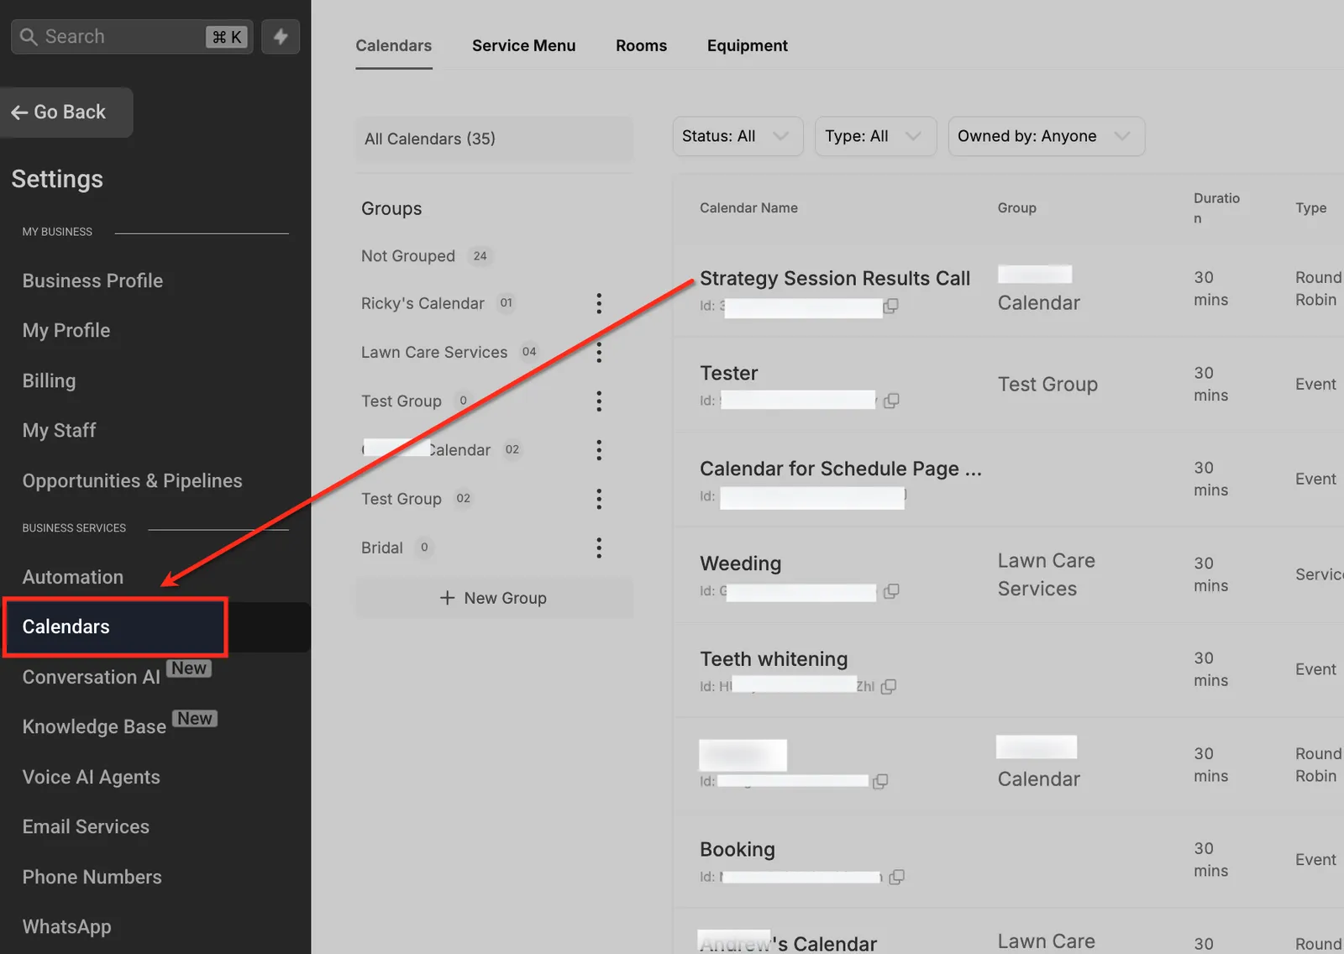This screenshot has width=1344, height=954.
Task: Open the Tester calendar
Action: coord(729,373)
